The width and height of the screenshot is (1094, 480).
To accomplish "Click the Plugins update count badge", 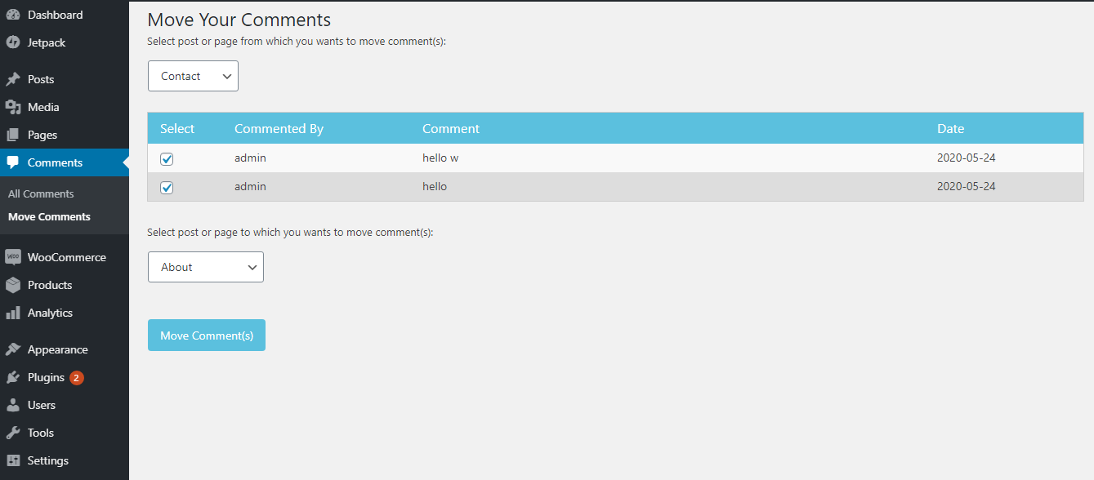I will (77, 378).
